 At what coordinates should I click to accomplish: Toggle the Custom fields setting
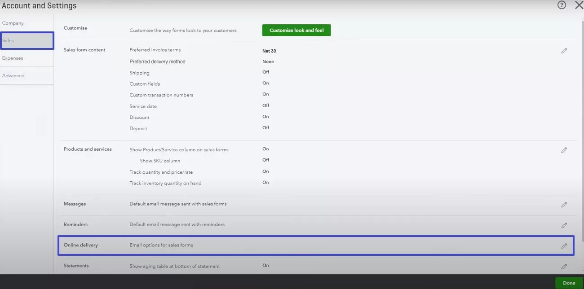pos(265,83)
